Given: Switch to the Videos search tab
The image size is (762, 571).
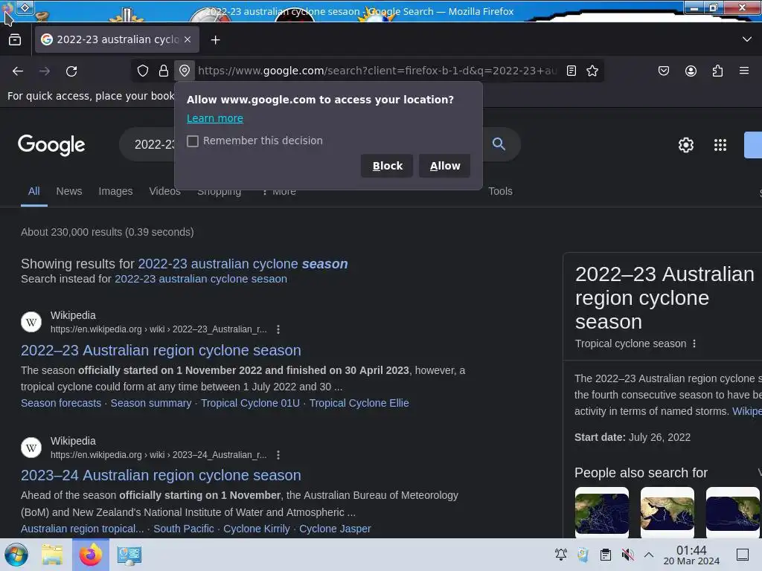Looking at the screenshot, I should pos(164,191).
